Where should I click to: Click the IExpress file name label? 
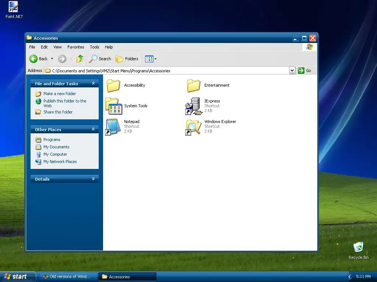(212, 101)
